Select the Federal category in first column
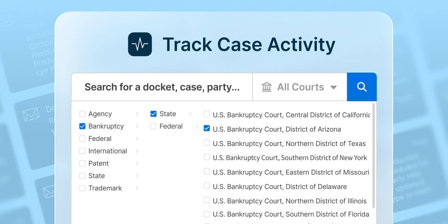The width and height of the screenshot is (448, 224). [100, 139]
